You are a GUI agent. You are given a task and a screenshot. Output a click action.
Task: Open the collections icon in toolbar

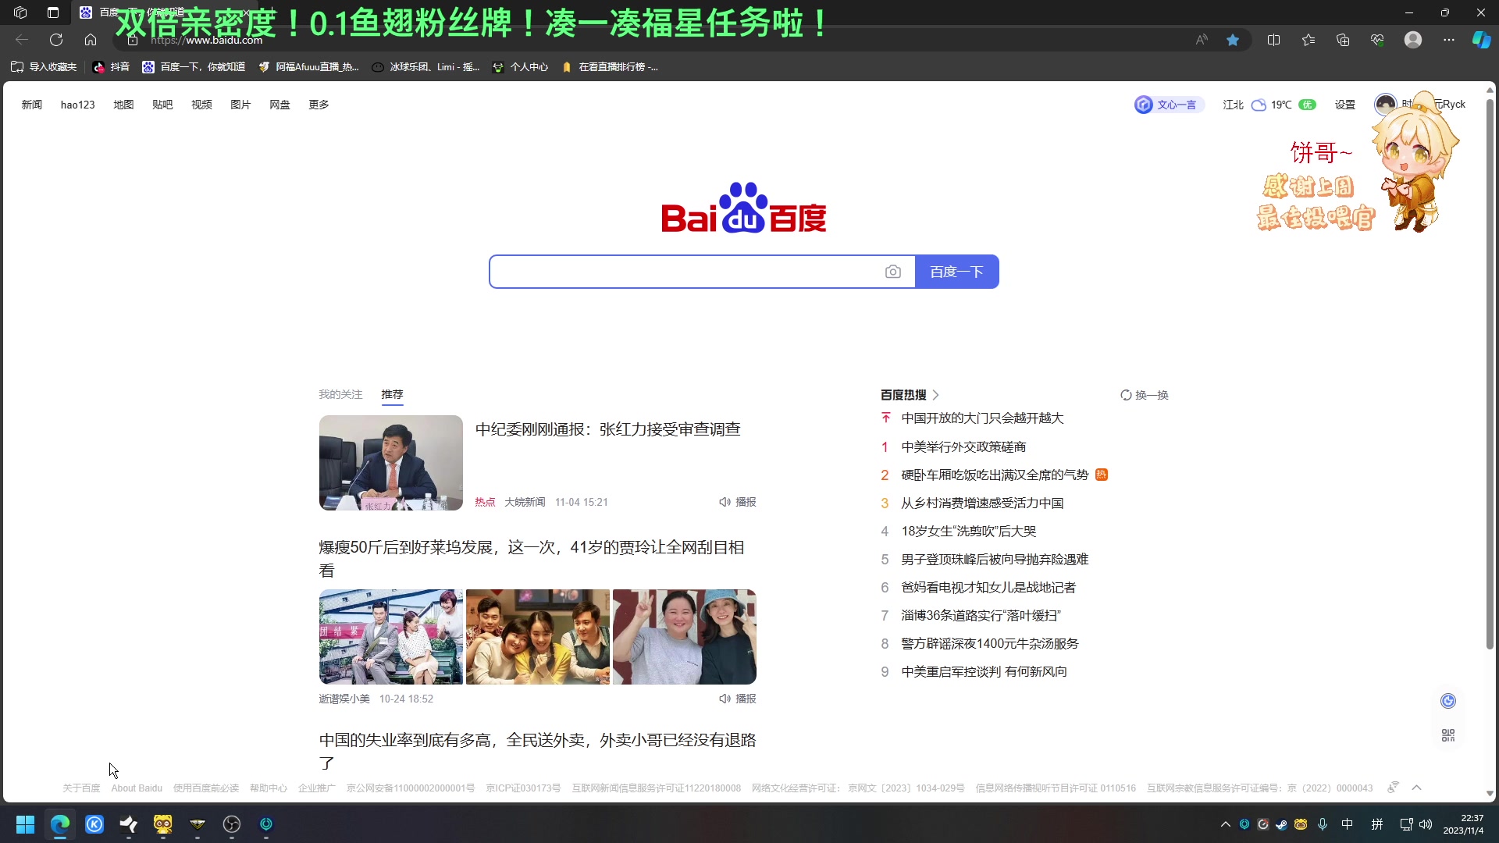tap(1343, 40)
